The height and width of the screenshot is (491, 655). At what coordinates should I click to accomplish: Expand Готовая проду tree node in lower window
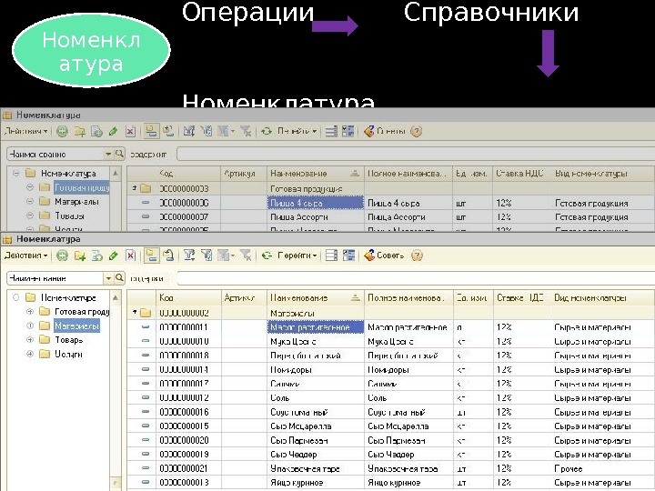30,312
